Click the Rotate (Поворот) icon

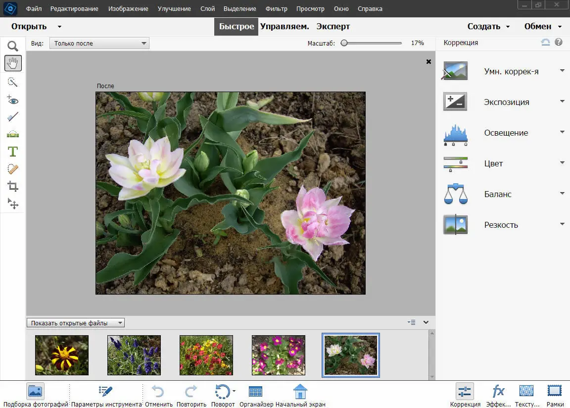222,392
